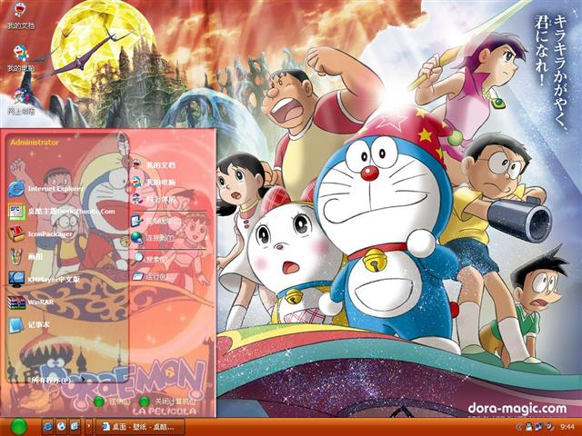Open the 桌酷主题 DeskZhuoKu.Com Start menu entry

click(x=62, y=212)
